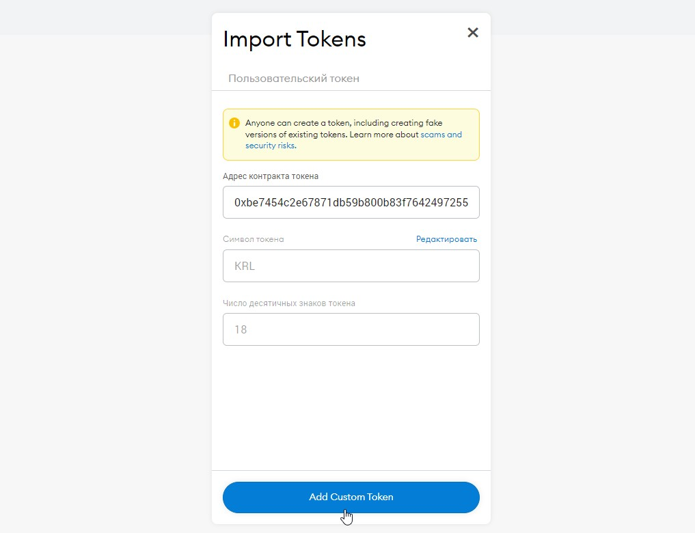Click Редактировать to edit token symbol

446,239
